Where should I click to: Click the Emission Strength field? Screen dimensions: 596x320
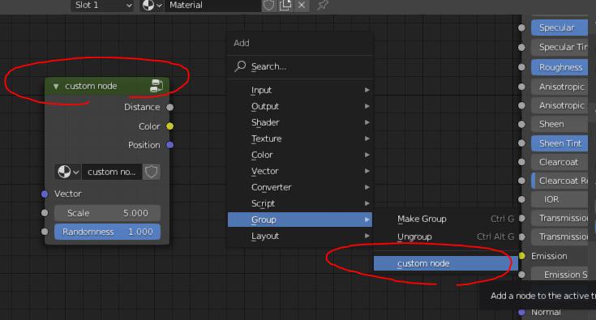[560, 275]
